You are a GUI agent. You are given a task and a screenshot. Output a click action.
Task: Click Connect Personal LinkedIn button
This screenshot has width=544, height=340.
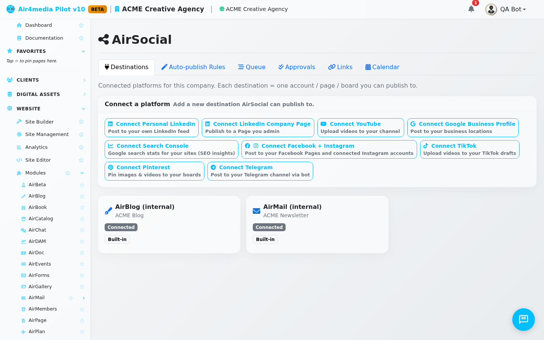151,128
